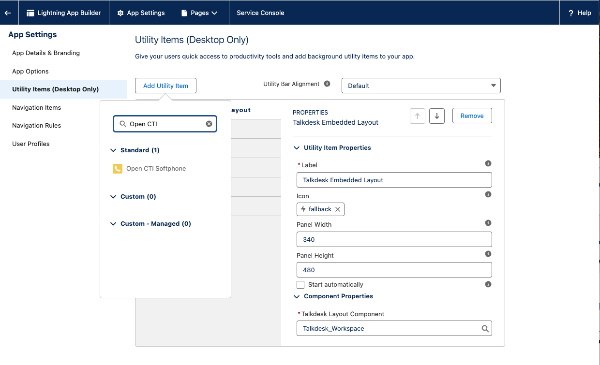Click Utility Bar Alignment info icon

(327, 84)
